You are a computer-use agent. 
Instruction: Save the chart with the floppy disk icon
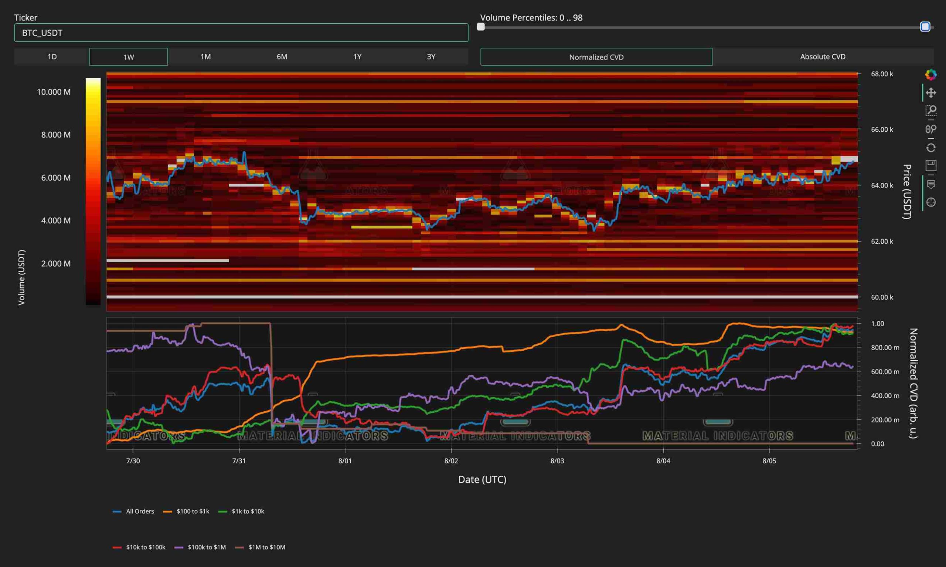pos(931,165)
